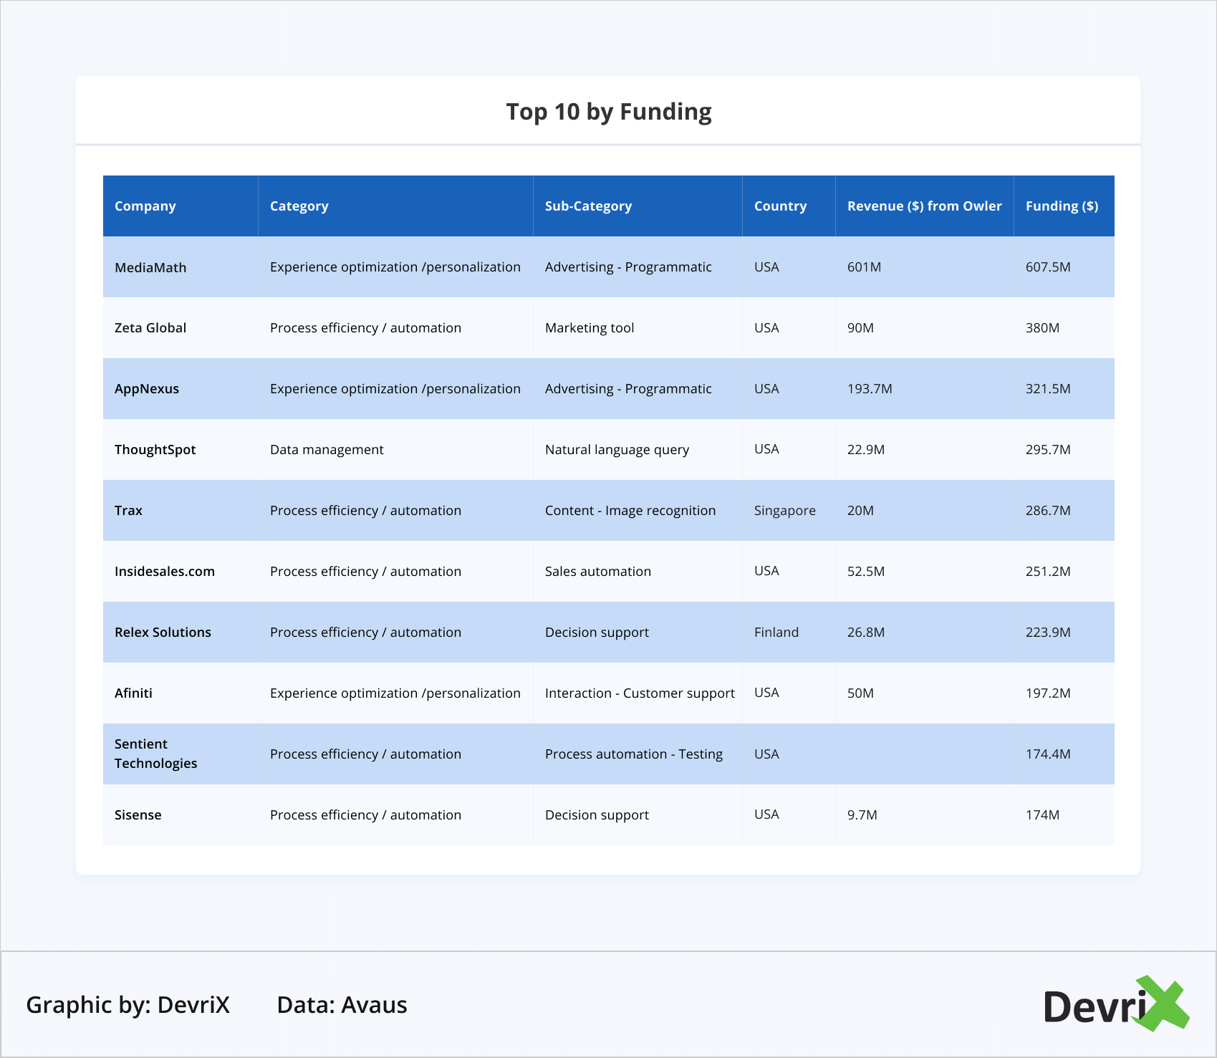The height and width of the screenshot is (1058, 1217).
Task: Click the Country column header
Action: tap(780, 206)
